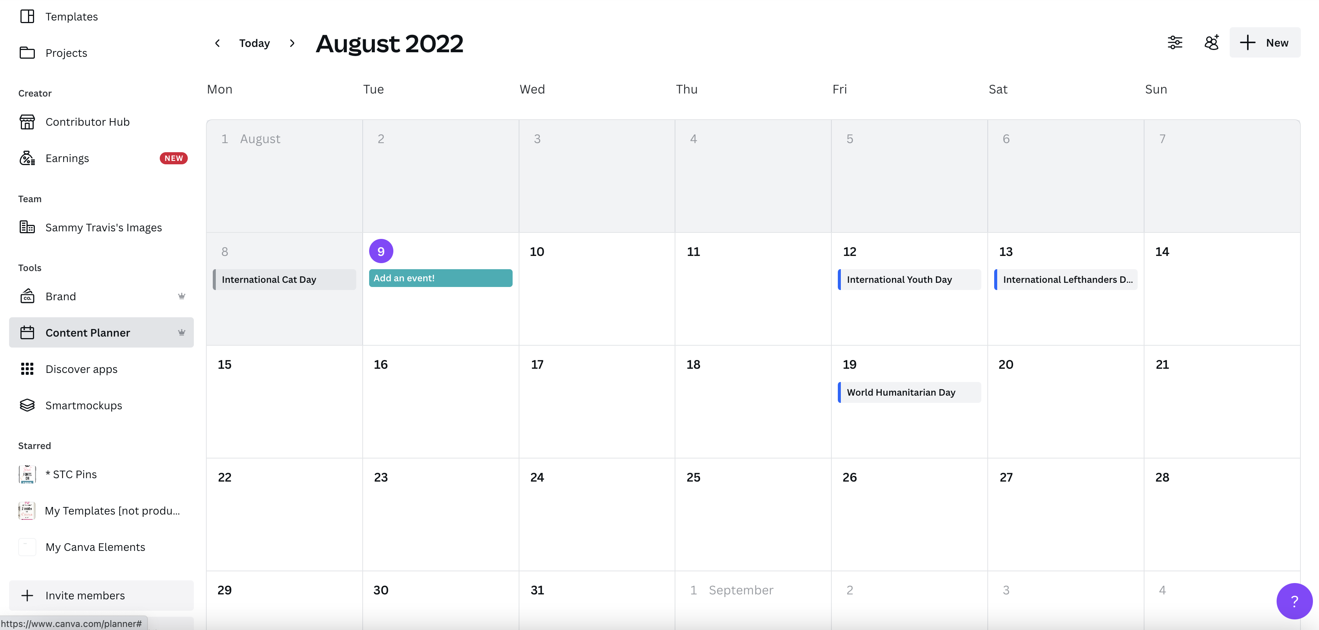Open the Contributor Hub panel
Viewport: 1319px width, 630px height.
click(x=87, y=121)
